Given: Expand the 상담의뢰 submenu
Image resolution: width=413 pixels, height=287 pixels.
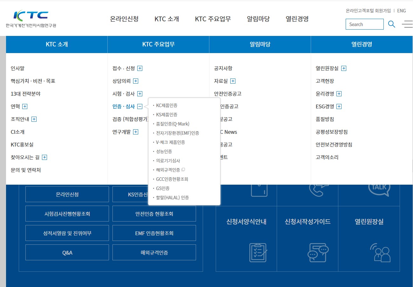Looking at the screenshot, I should 136,81.
